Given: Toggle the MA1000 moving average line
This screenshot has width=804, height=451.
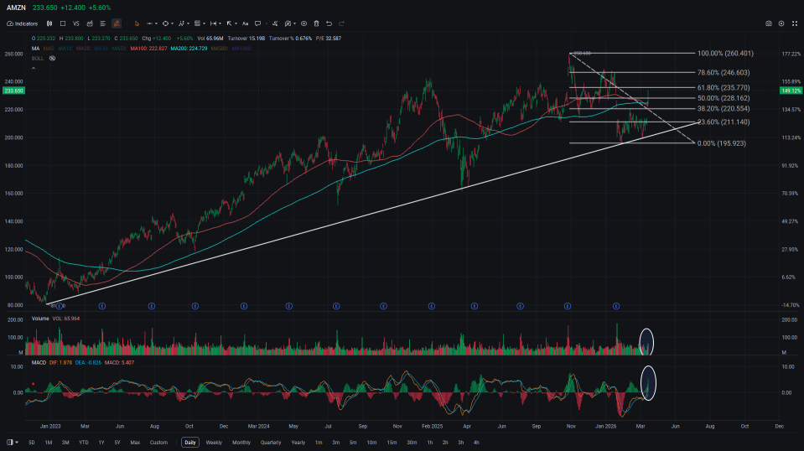Looking at the screenshot, I should point(241,48).
